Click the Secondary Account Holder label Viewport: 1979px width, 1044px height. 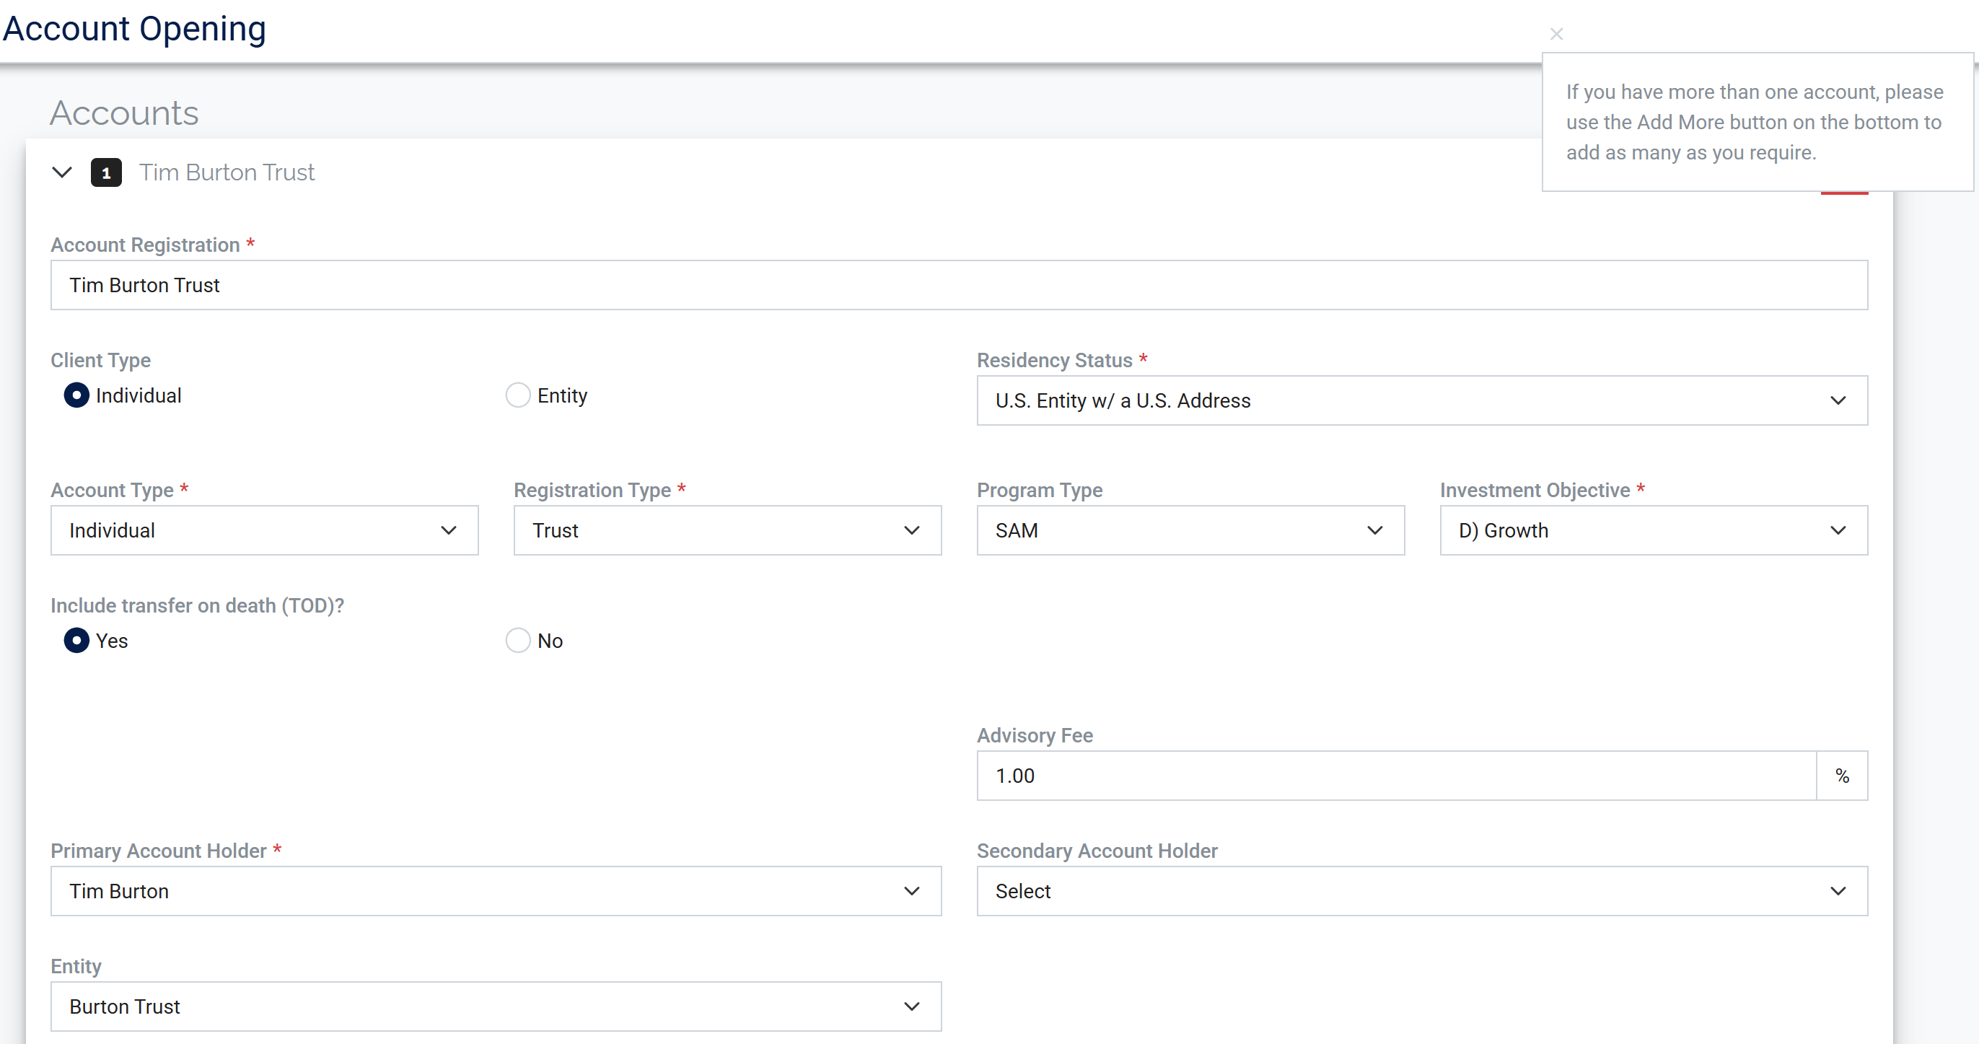point(1097,851)
